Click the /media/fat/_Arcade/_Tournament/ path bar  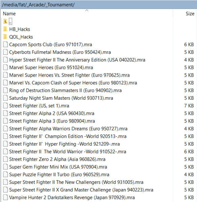tap(98, 5)
